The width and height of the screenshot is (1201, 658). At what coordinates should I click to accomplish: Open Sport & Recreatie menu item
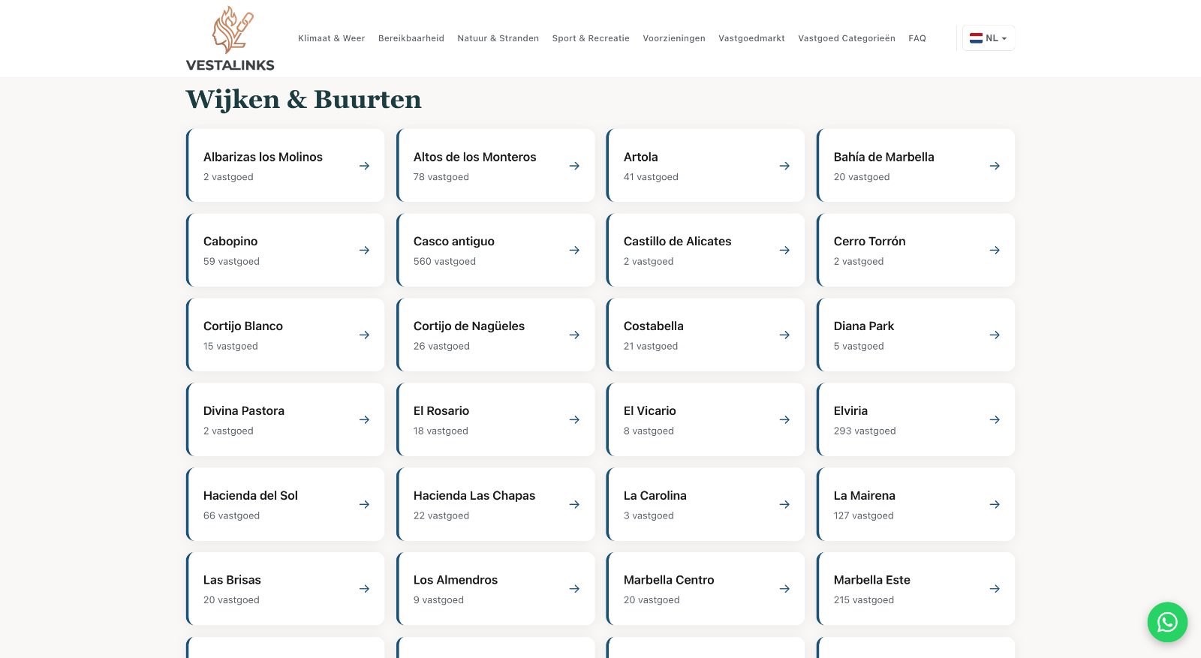click(x=591, y=38)
